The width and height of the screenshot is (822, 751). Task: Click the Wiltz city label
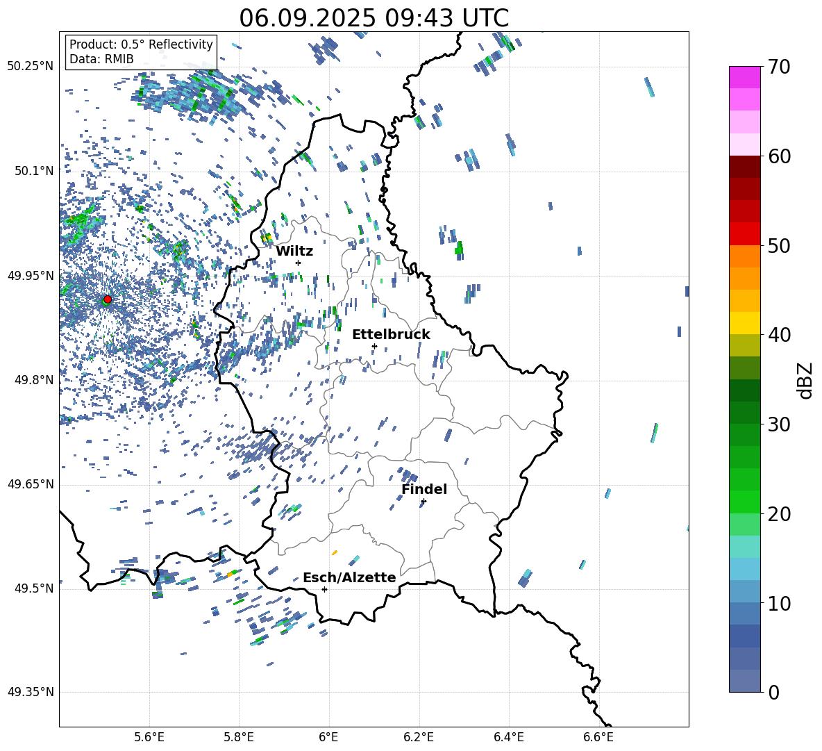coord(294,251)
